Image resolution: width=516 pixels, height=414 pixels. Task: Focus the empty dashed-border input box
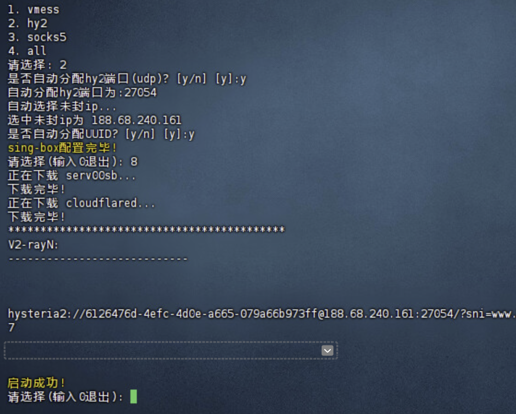(171, 350)
